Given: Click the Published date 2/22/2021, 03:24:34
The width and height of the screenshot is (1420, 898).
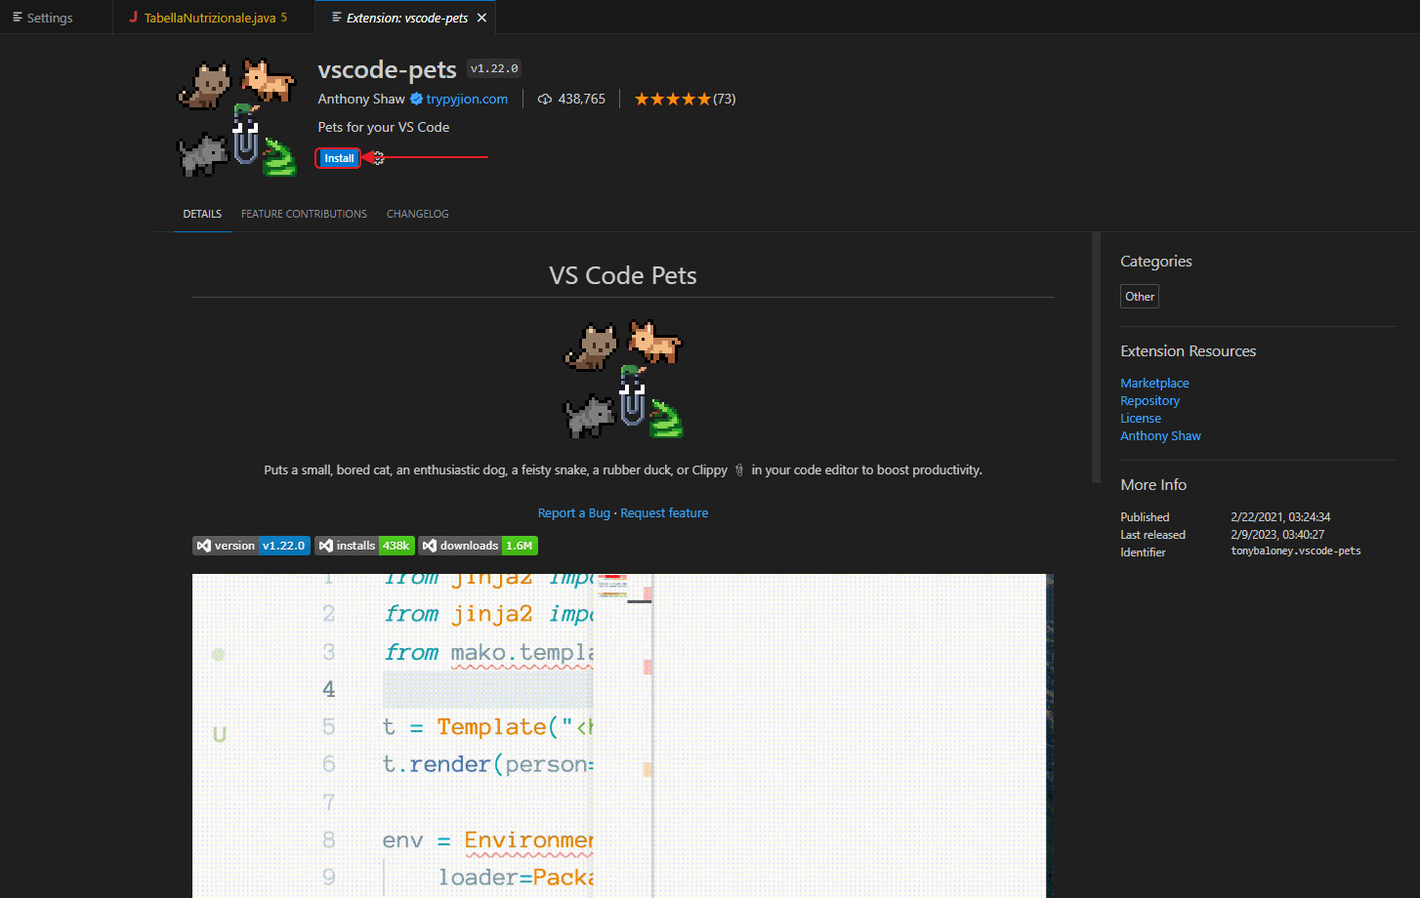Looking at the screenshot, I should click(x=1280, y=517).
